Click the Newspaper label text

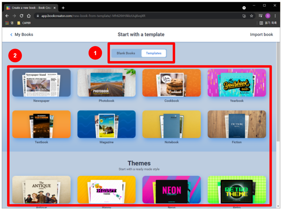pos(41,101)
